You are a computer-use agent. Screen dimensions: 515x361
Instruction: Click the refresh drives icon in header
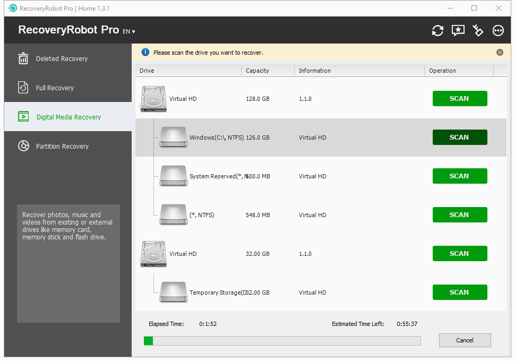pyautogui.click(x=437, y=31)
